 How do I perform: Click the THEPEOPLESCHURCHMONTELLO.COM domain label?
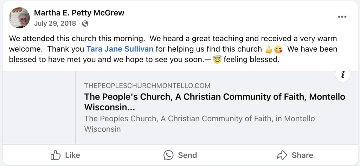147,85
